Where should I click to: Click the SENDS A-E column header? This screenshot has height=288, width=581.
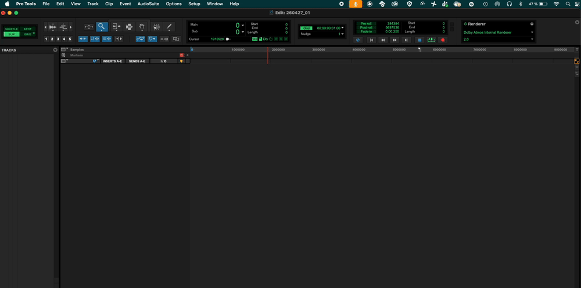137,61
